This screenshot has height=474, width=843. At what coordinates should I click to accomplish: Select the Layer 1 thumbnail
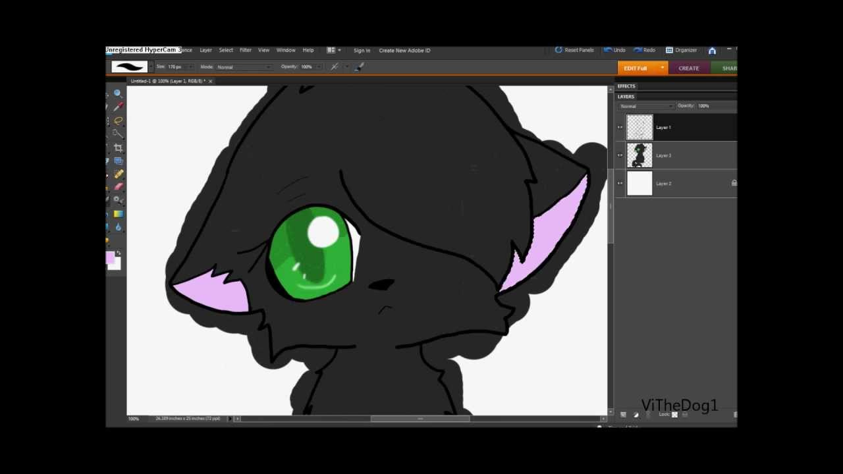coord(639,127)
